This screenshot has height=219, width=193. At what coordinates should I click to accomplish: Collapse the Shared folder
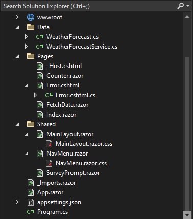17,124
